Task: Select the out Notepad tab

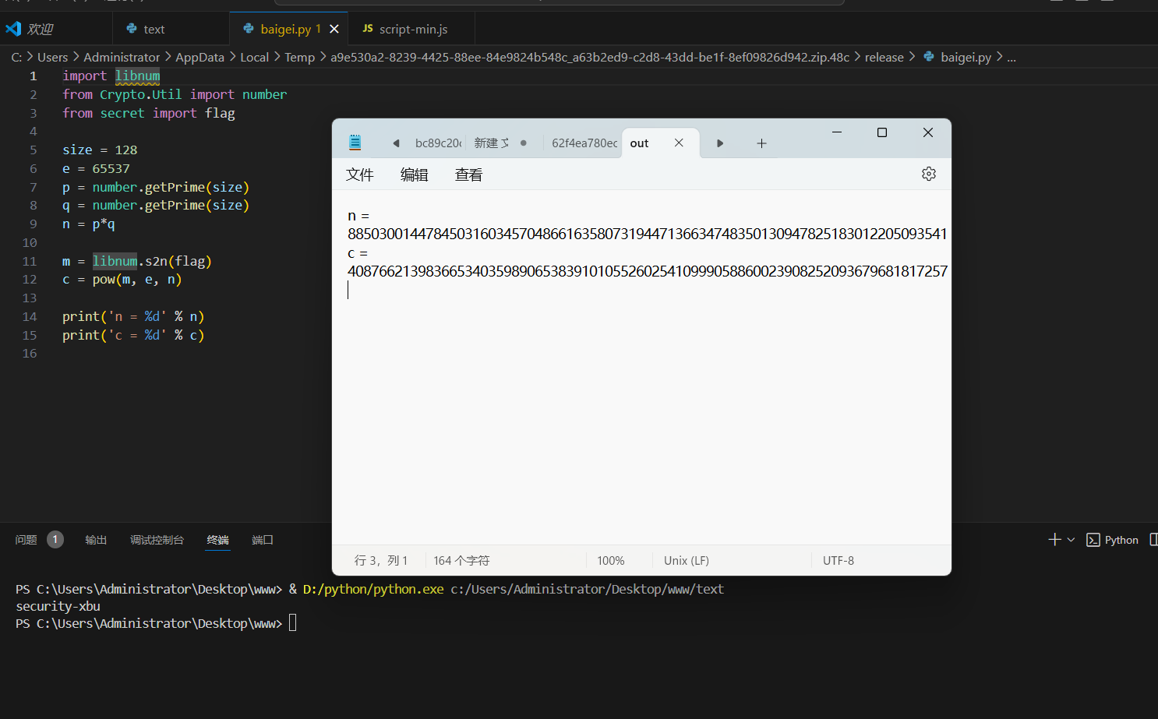Action: point(640,143)
